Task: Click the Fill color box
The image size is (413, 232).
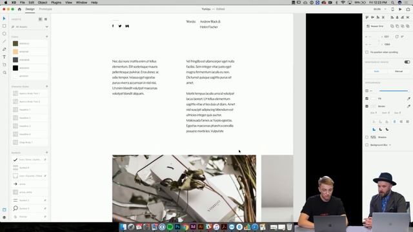Action: 374,99
